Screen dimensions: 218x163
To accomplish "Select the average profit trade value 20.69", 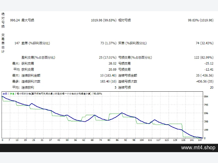I will (x=112, y=69).
